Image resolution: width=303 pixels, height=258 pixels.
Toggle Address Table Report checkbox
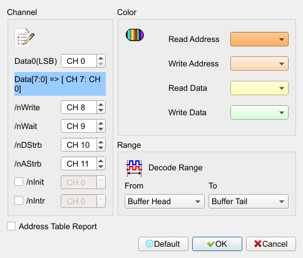click(x=11, y=226)
